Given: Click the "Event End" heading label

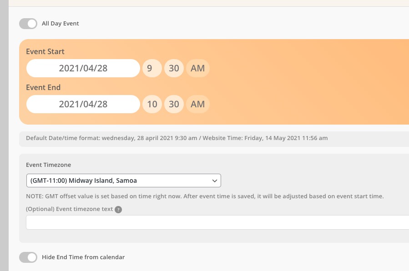Looking at the screenshot, I should click(43, 87).
